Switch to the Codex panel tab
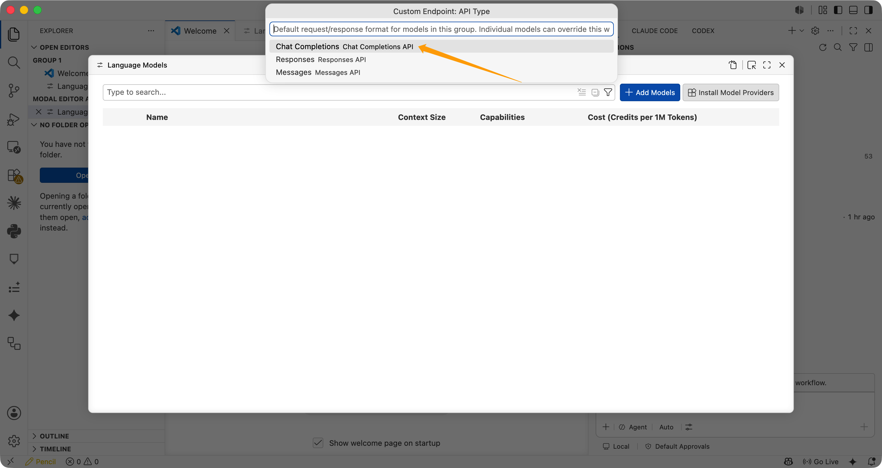 point(703,31)
